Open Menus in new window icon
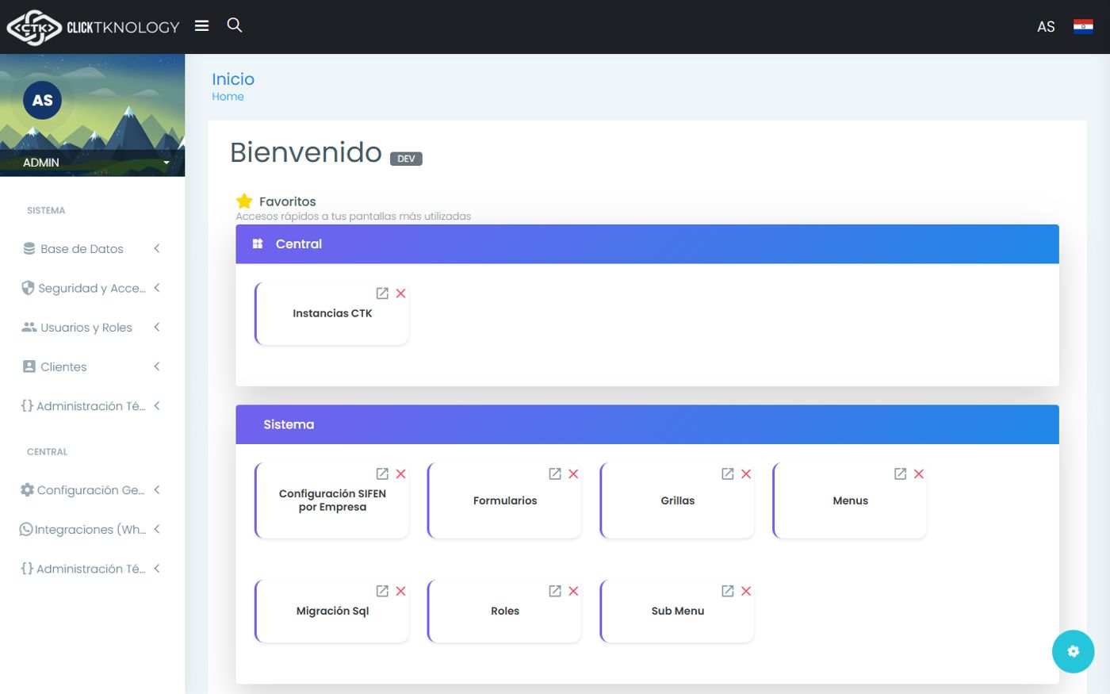Viewport: 1110px width, 694px height. click(x=900, y=474)
